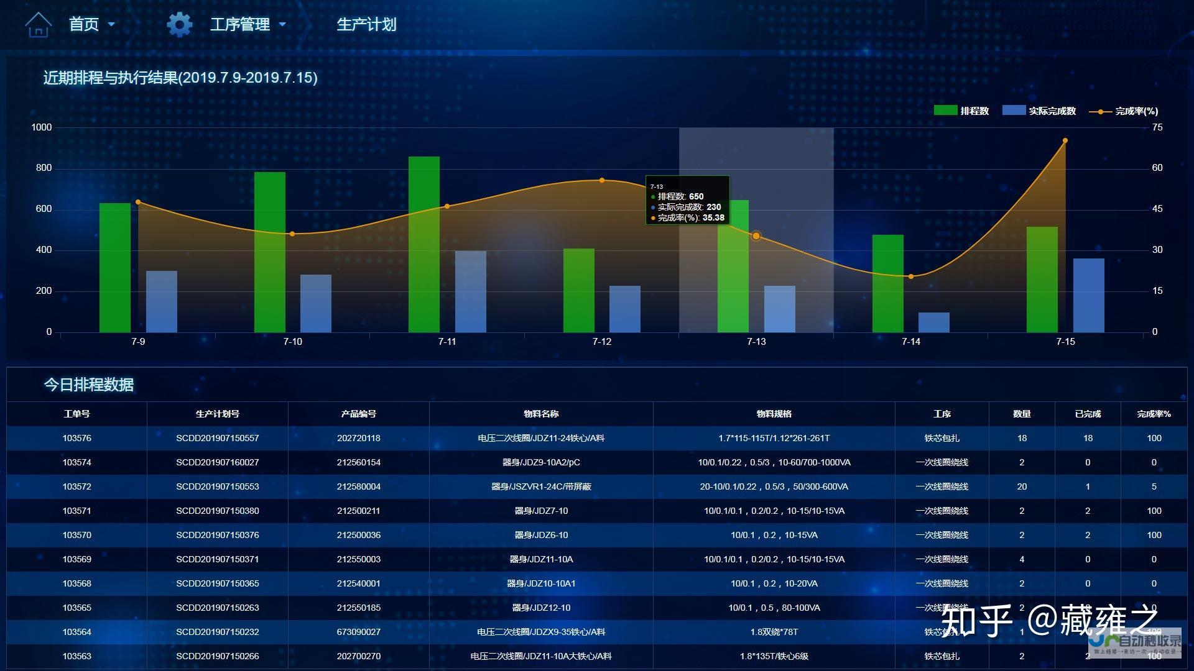This screenshot has height=671, width=1194.
Task: Select work order 103576 cell
Action: click(76, 438)
